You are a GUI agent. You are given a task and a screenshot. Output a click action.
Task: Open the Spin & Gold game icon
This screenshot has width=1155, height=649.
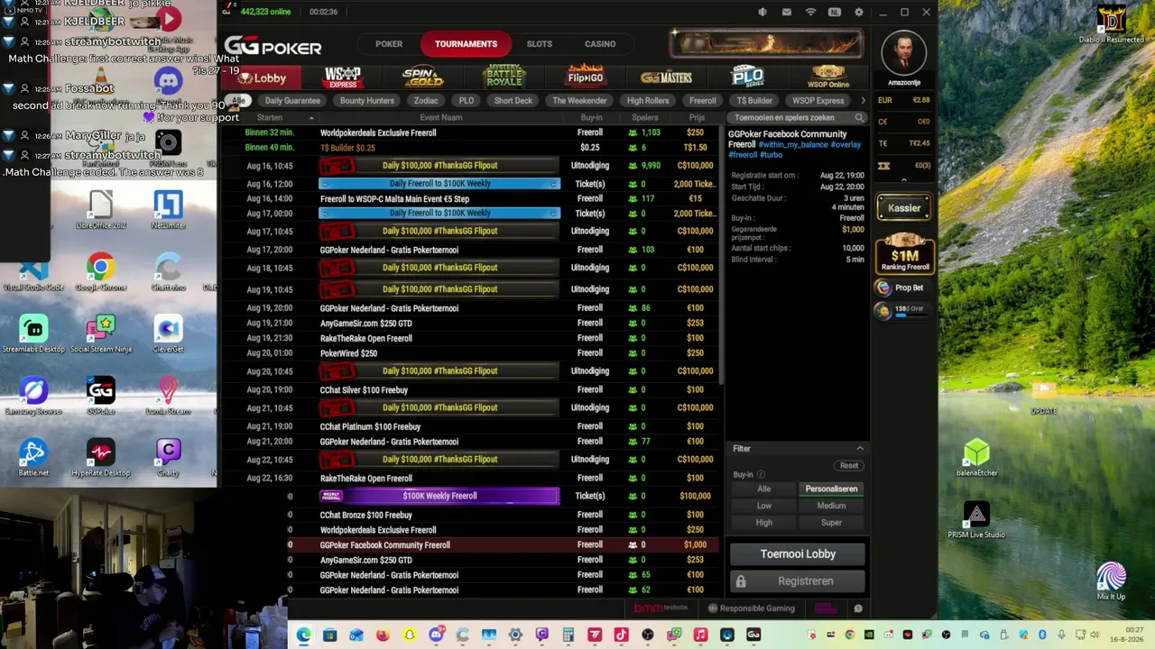[422, 78]
